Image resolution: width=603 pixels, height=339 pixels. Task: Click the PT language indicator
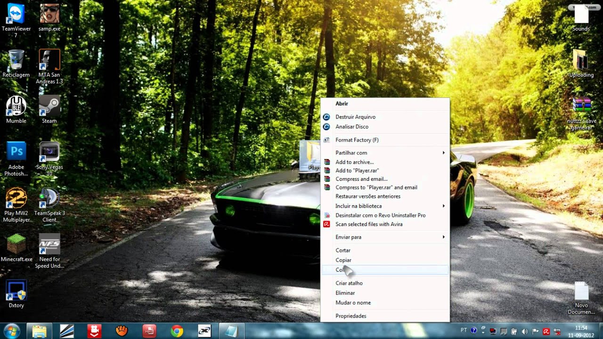464,331
